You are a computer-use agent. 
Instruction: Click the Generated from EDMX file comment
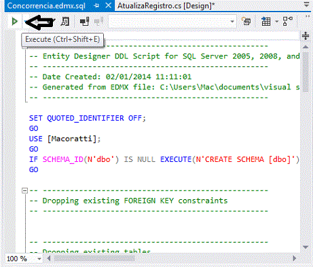pyautogui.click(x=164, y=87)
